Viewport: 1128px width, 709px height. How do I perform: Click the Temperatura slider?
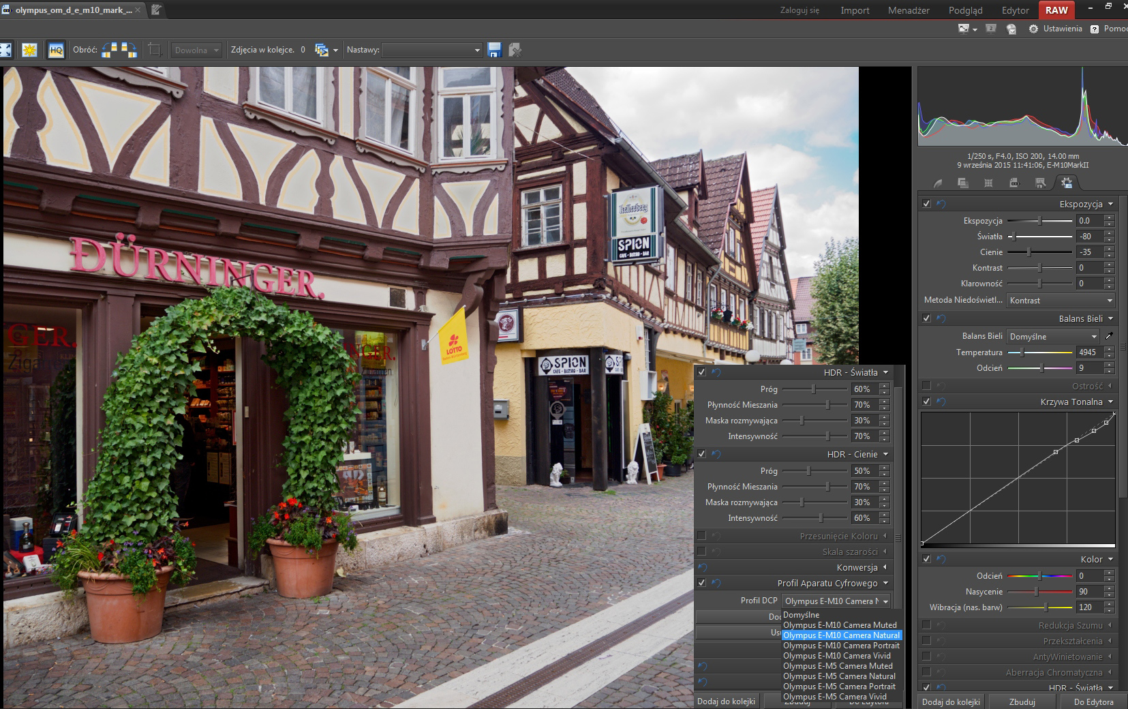[1040, 352]
